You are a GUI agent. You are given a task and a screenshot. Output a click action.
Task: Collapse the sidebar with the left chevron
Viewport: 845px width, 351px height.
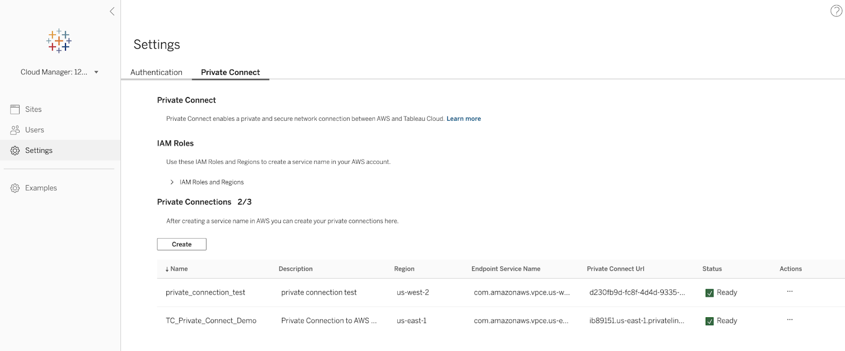tap(112, 11)
